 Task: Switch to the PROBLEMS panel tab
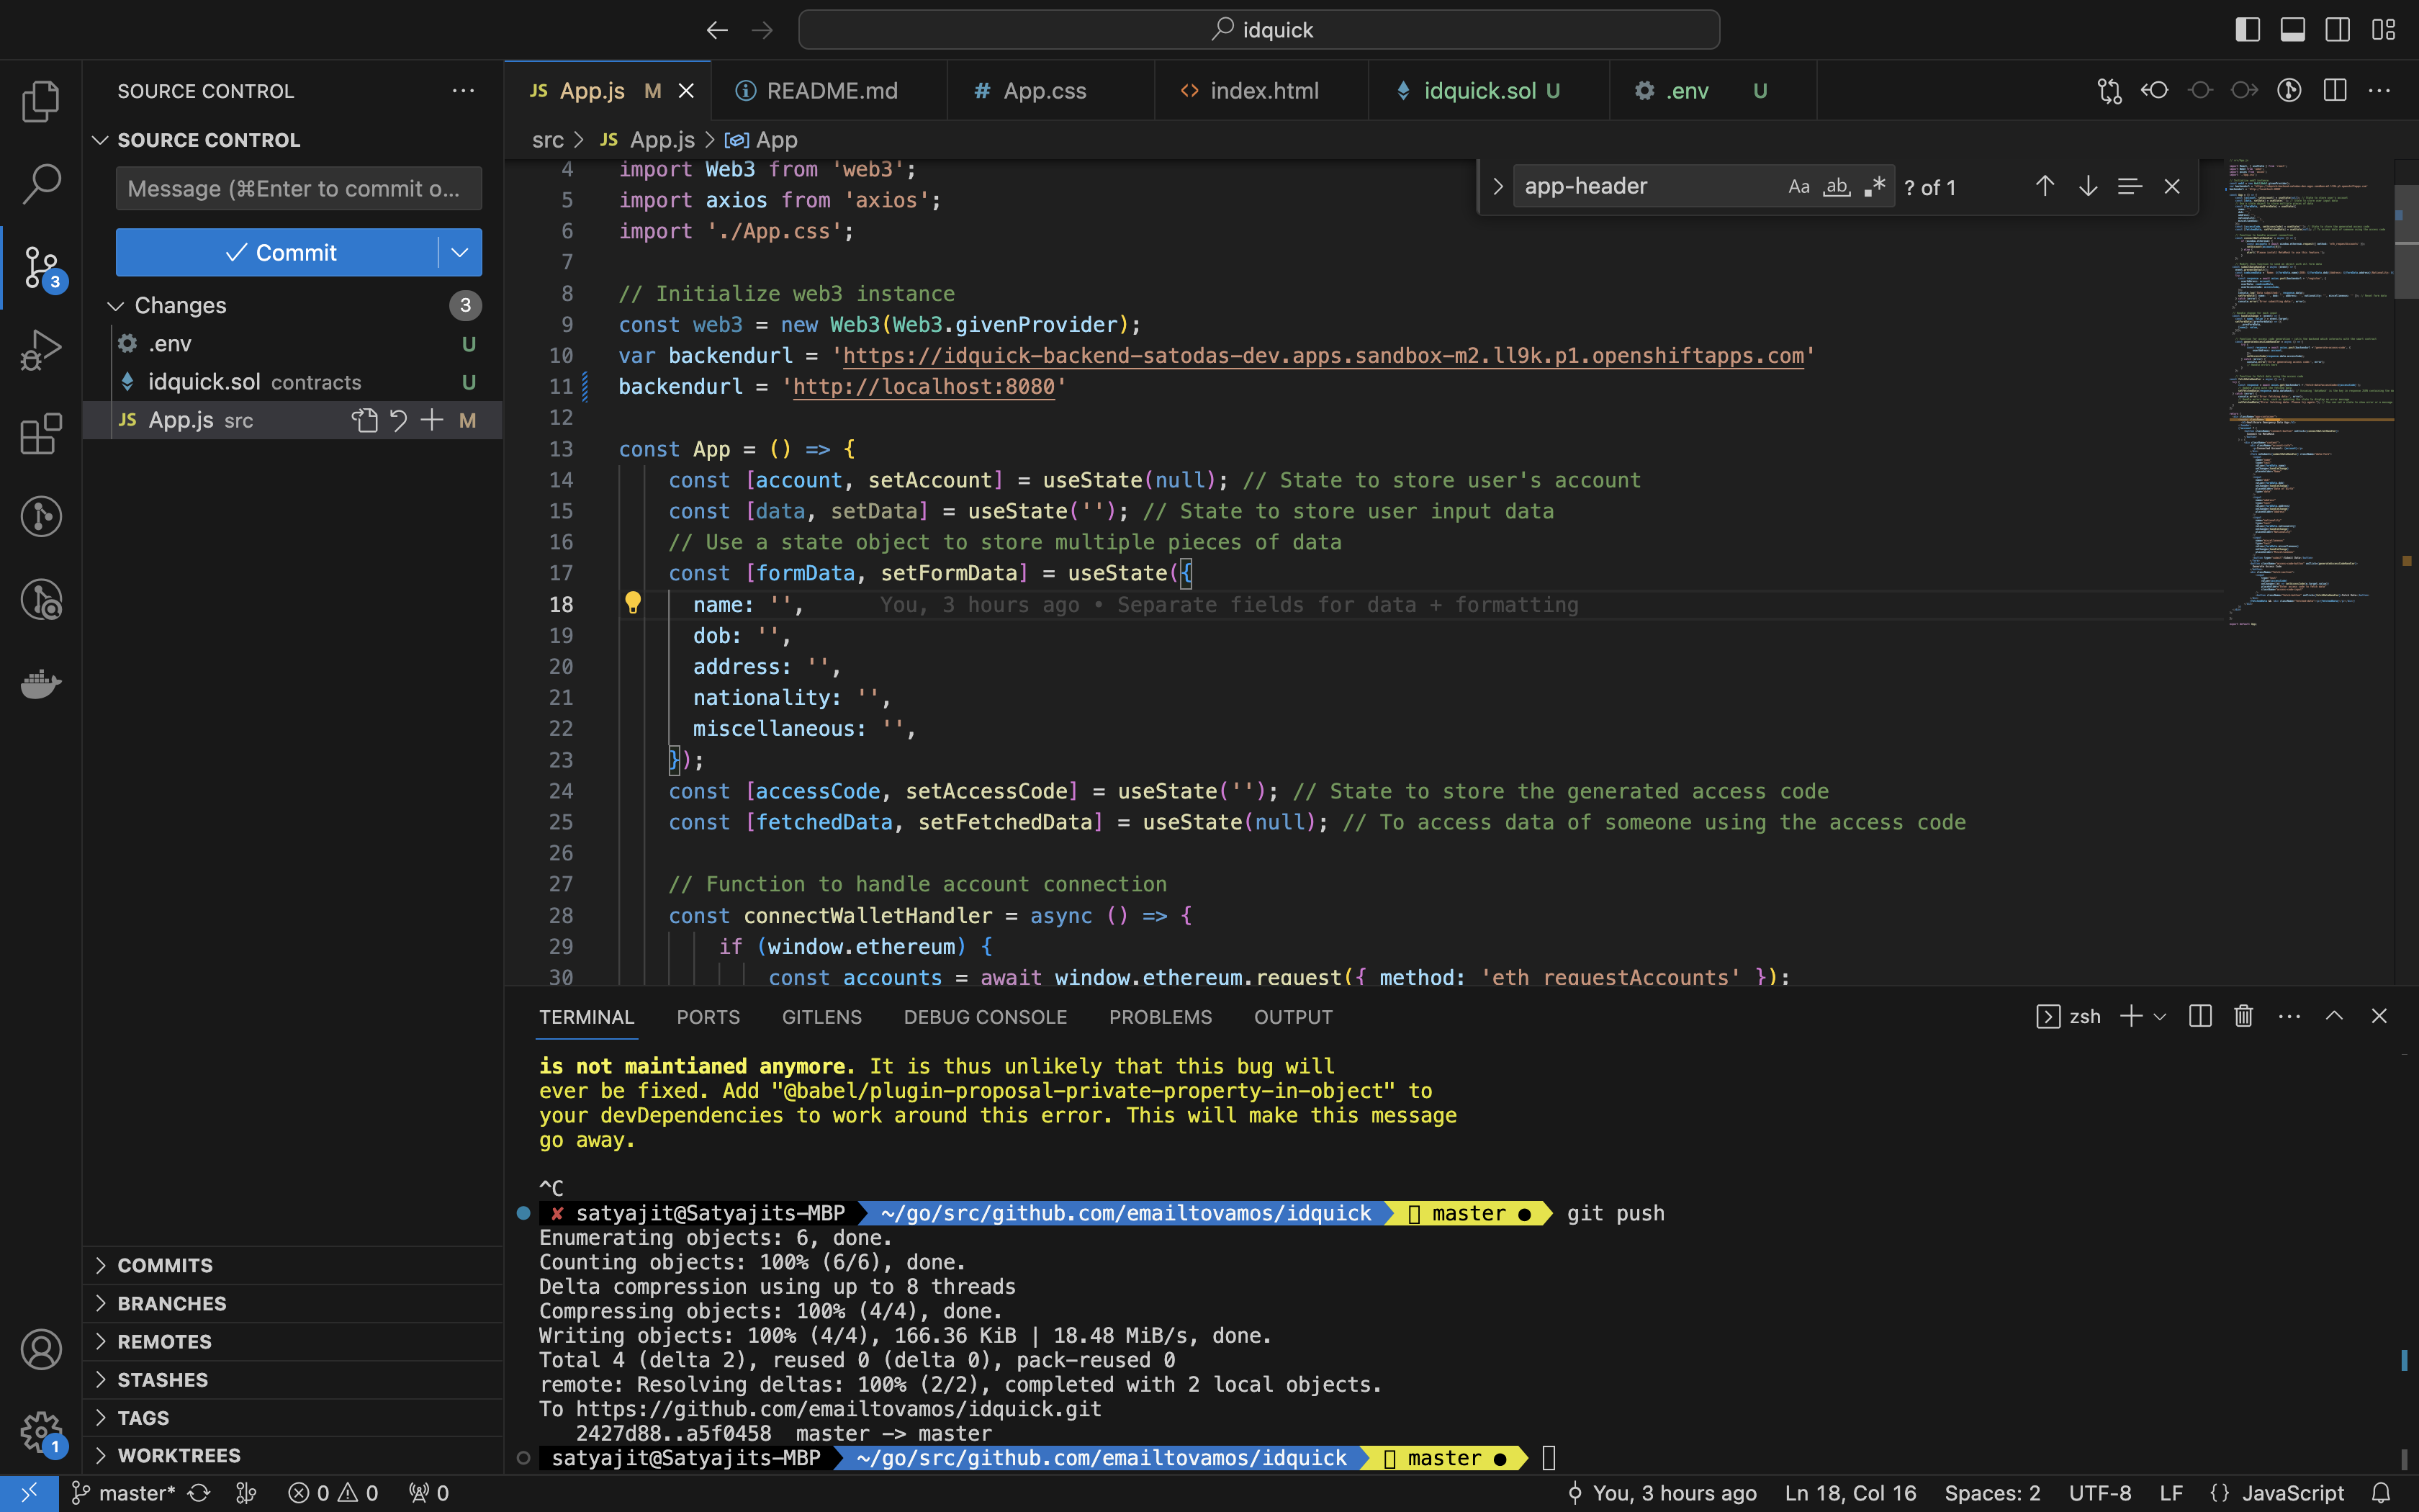click(1160, 1017)
